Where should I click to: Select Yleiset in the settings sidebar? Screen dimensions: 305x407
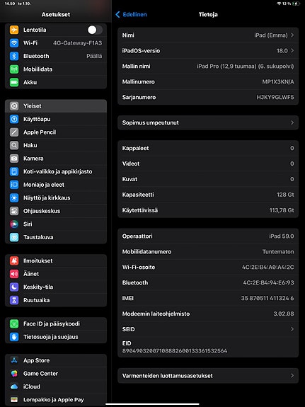(x=56, y=106)
